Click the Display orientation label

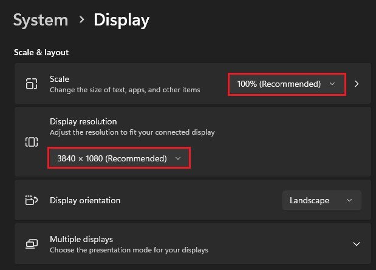(x=85, y=200)
